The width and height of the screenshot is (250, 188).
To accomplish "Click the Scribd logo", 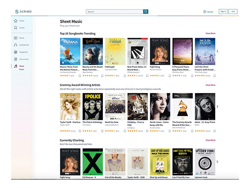I will [23, 12].
